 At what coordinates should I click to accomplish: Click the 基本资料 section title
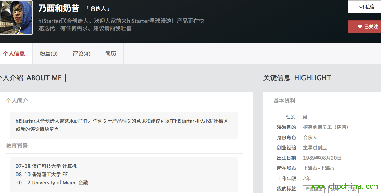click(284, 100)
